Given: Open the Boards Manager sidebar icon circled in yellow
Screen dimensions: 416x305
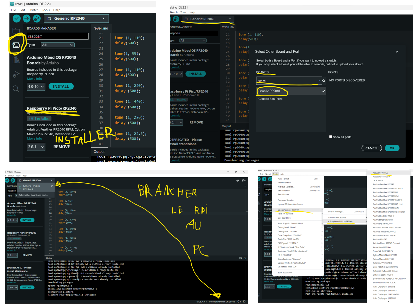Looking at the screenshot, I should (16, 45).
